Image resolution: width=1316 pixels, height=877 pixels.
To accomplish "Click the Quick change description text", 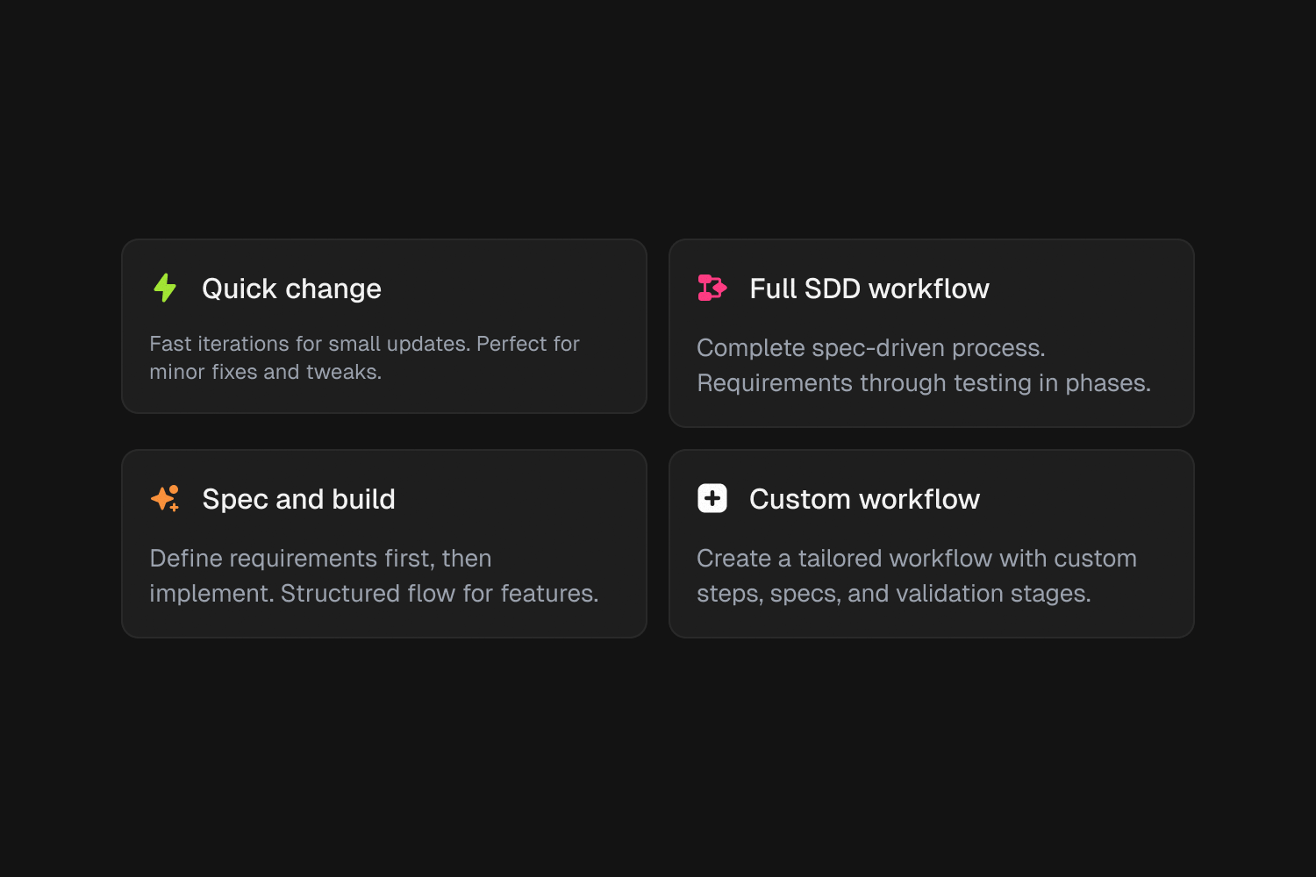I will [x=364, y=357].
